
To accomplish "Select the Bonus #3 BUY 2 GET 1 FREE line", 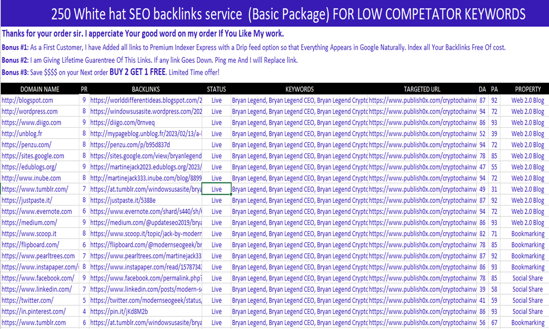I will [x=111, y=72].
